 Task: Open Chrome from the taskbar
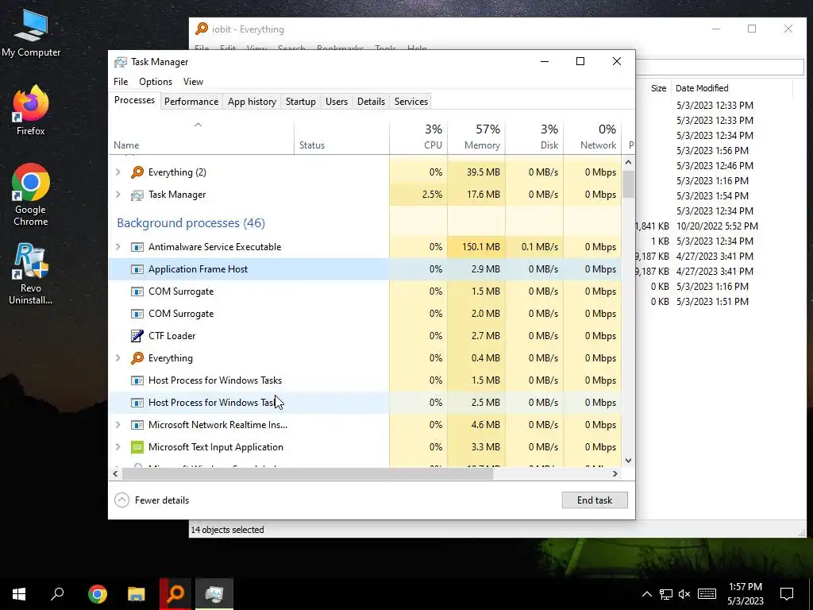coord(98,594)
